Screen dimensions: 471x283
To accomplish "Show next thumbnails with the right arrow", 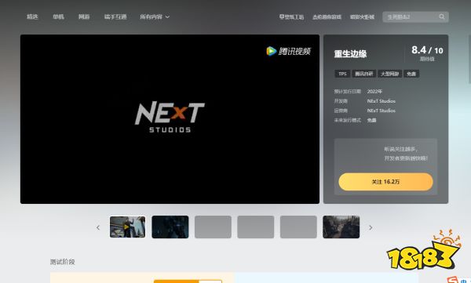I will pos(371,227).
